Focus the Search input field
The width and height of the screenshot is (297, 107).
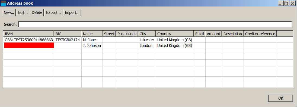[155, 24]
